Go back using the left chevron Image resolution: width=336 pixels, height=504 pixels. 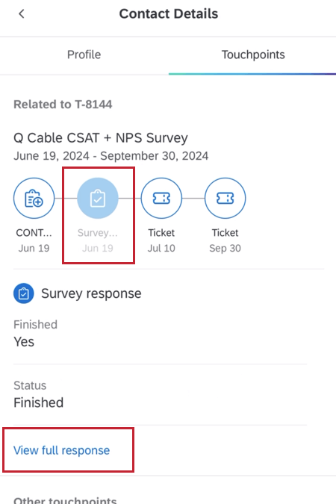pos(22,14)
